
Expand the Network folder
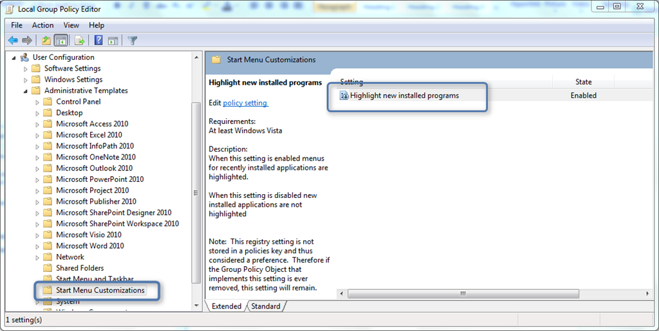tap(37, 258)
